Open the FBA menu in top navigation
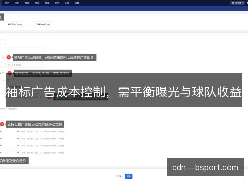 pyautogui.click(x=7, y=3)
